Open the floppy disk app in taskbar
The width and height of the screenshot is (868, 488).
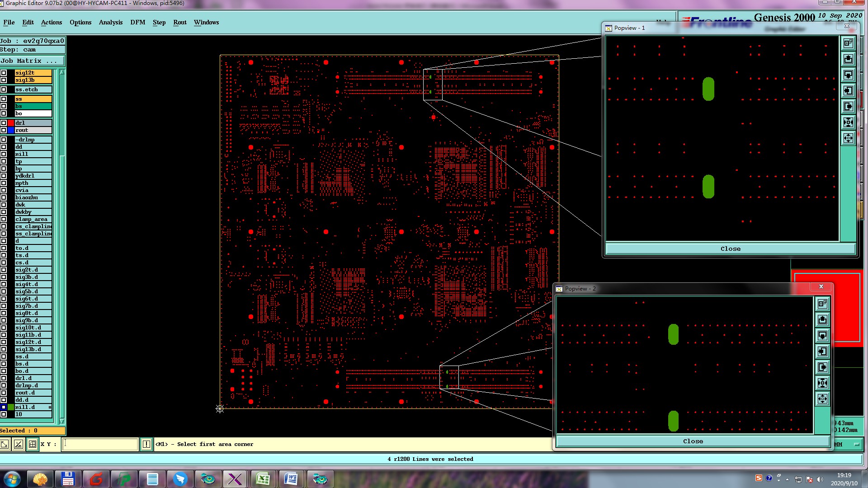coord(68,479)
